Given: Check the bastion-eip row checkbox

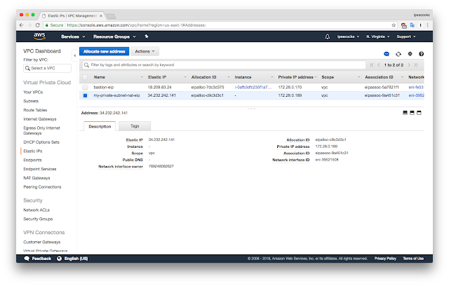Looking at the screenshot, I should point(85,87).
